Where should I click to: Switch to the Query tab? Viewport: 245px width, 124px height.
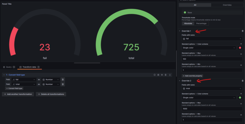(9, 67)
